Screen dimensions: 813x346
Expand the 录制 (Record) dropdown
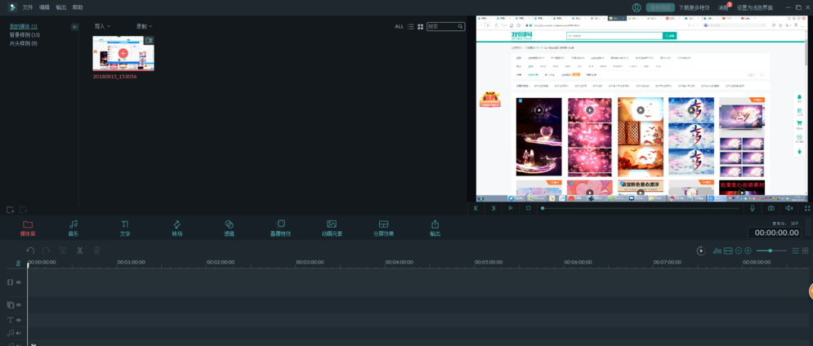[144, 26]
